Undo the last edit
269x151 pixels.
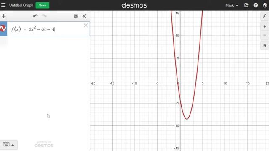pyautogui.click(x=35, y=16)
